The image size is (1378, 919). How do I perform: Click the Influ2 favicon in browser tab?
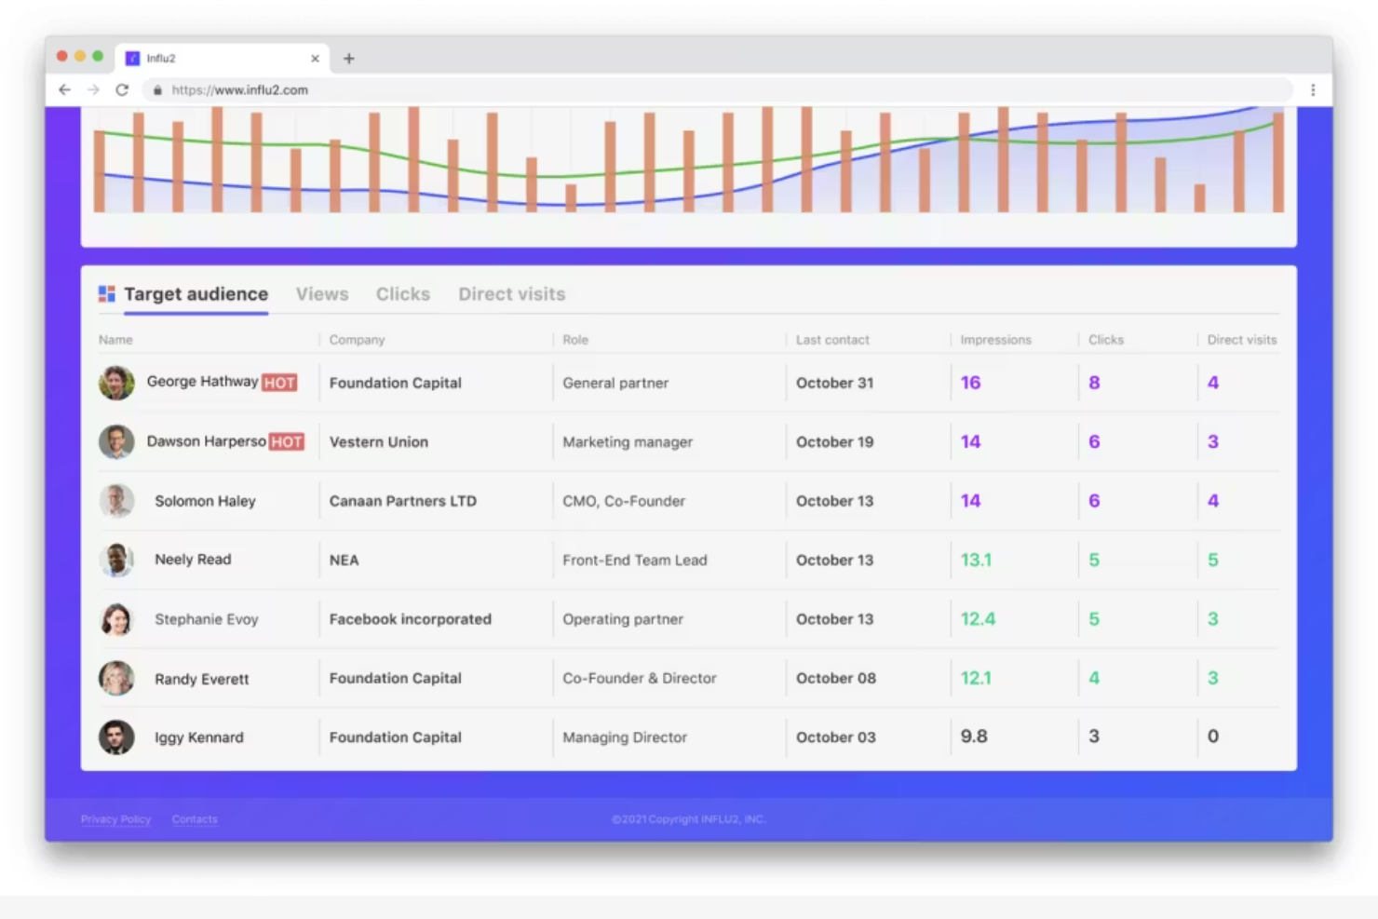point(134,58)
